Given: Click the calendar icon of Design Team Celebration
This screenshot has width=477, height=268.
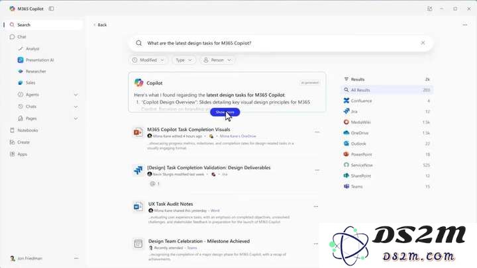Looking at the screenshot, I should 138,244.
